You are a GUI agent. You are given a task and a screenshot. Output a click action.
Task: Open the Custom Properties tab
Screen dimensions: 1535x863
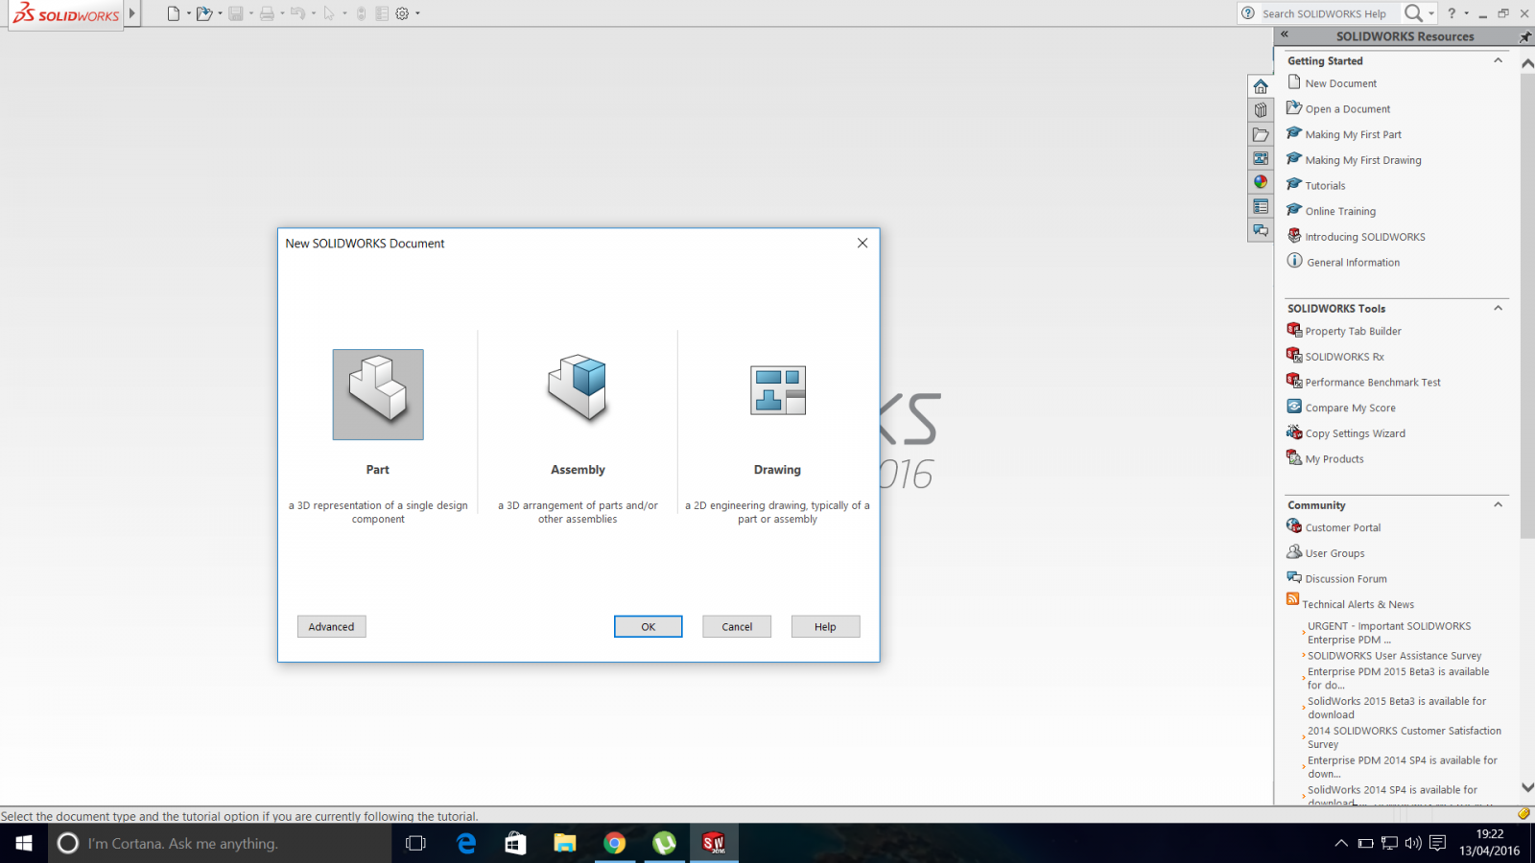point(1261,206)
